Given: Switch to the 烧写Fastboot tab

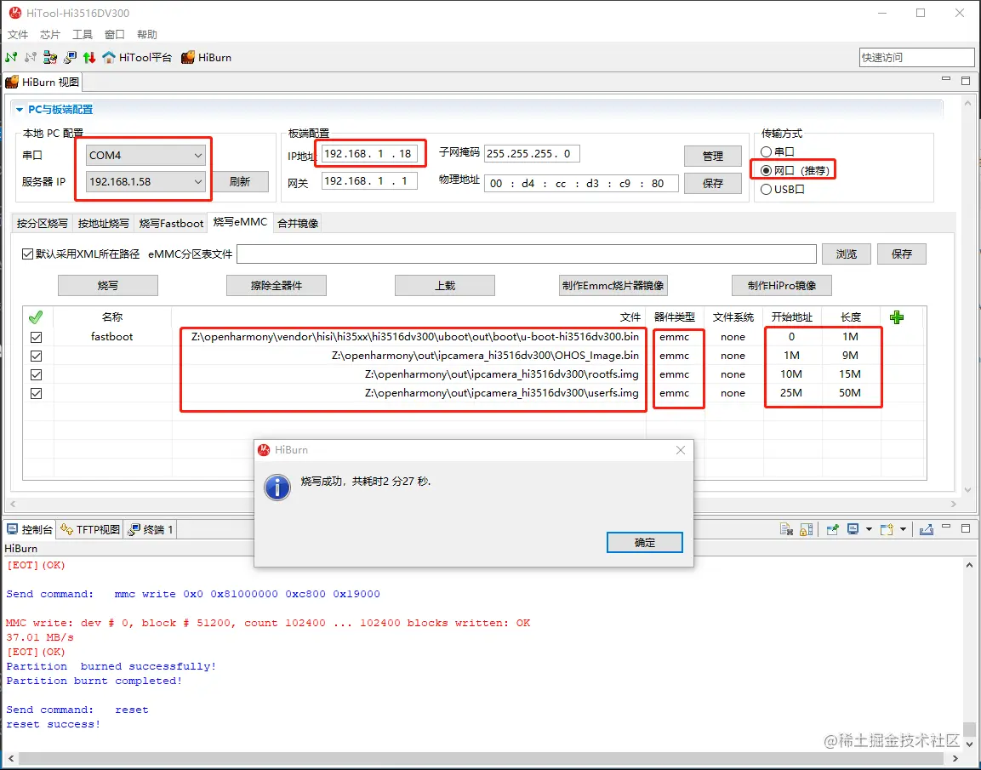Looking at the screenshot, I should pyautogui.click(x=171, y=223).
